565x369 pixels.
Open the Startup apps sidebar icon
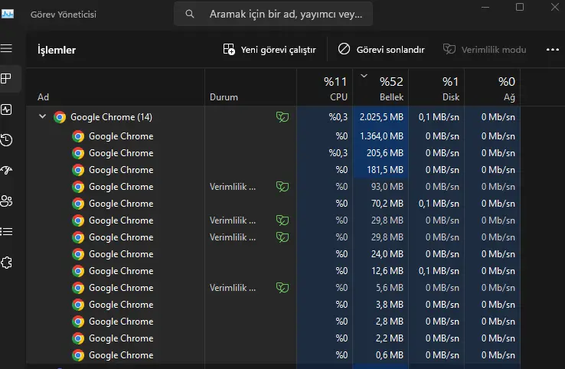(x=6, y=170)
